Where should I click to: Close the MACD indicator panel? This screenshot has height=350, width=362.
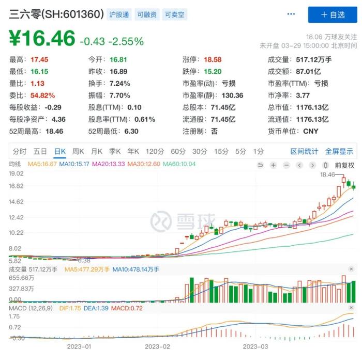(351, 308)
